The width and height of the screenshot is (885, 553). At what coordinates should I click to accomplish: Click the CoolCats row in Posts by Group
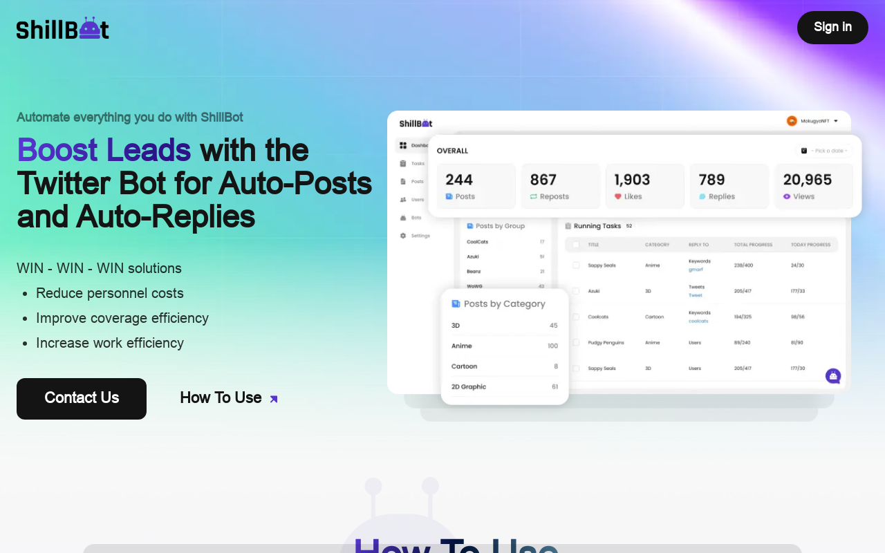tap(505, 242)
